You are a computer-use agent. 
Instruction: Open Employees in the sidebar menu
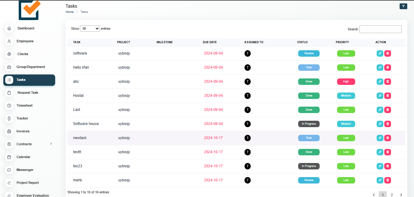25,41
